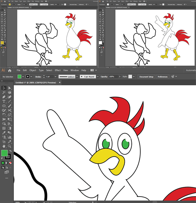Open the Window menu in large window
This screenshot has height=203, width=196.
pos(74,70)
